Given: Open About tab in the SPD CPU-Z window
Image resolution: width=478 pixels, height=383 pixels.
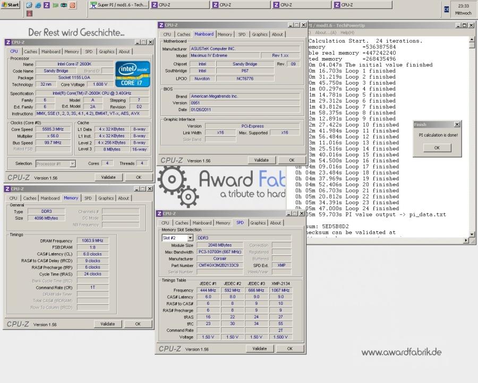Looking at the screenshot, I should pos(276,223).
